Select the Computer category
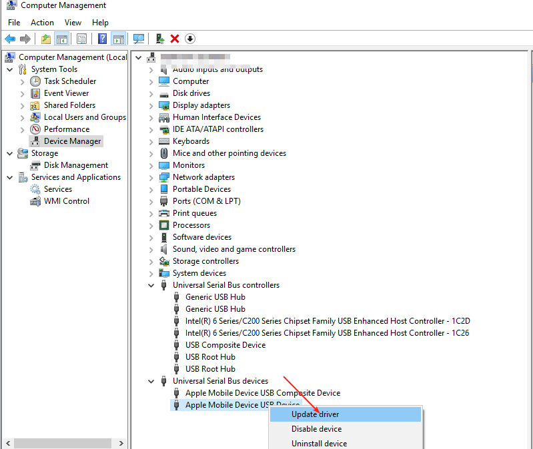 click(x=191, y=81)
